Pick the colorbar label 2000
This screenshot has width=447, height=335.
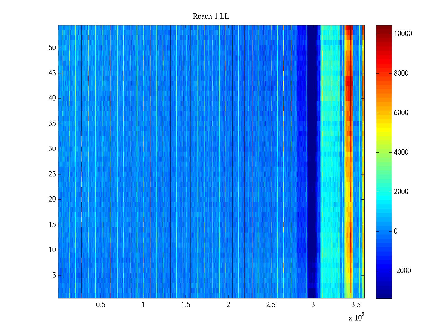point(401,192)
